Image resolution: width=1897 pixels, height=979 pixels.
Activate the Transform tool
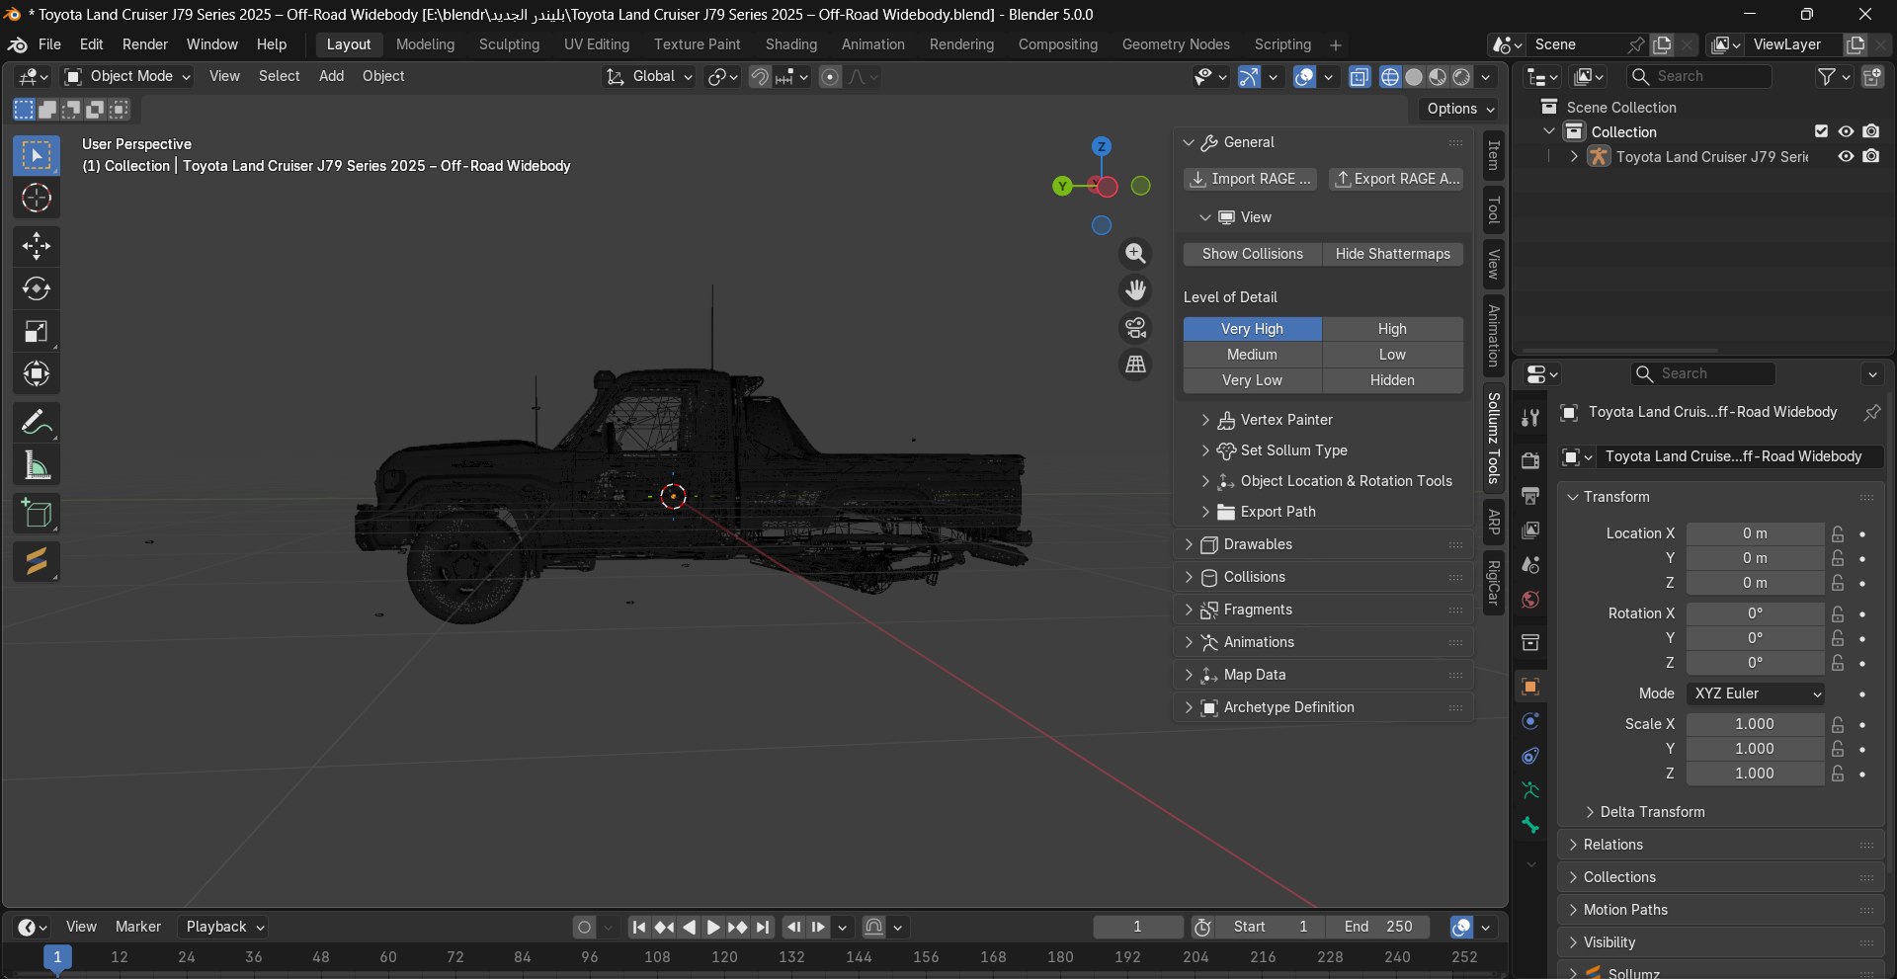pos(37,373)
